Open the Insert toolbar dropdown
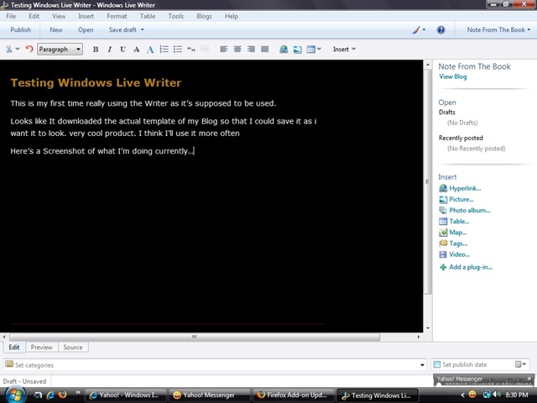The height and width of the screenshot is (403, 537). tap(344, 50)
